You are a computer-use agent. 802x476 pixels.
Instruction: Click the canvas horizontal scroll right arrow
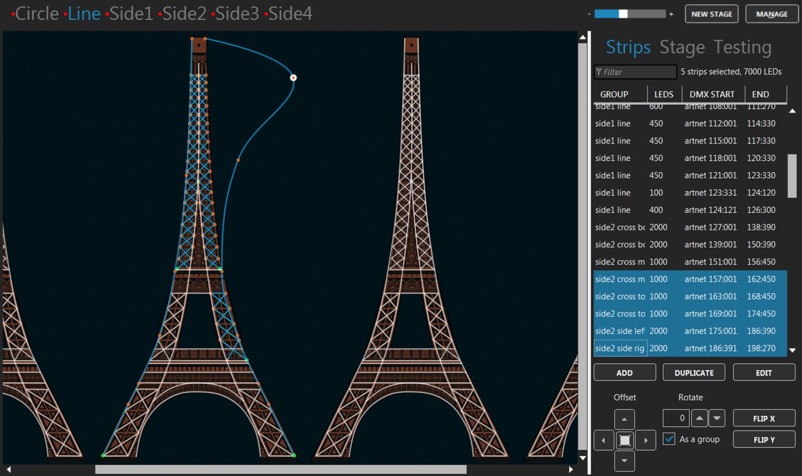[571, 469]
